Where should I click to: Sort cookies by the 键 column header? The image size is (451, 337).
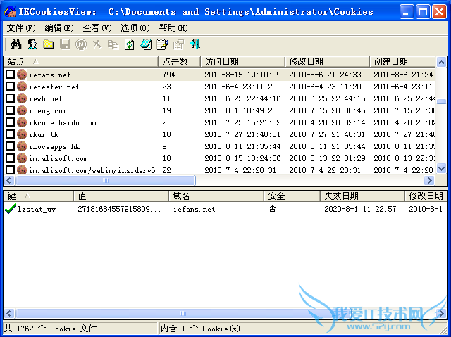click(39, 196)
